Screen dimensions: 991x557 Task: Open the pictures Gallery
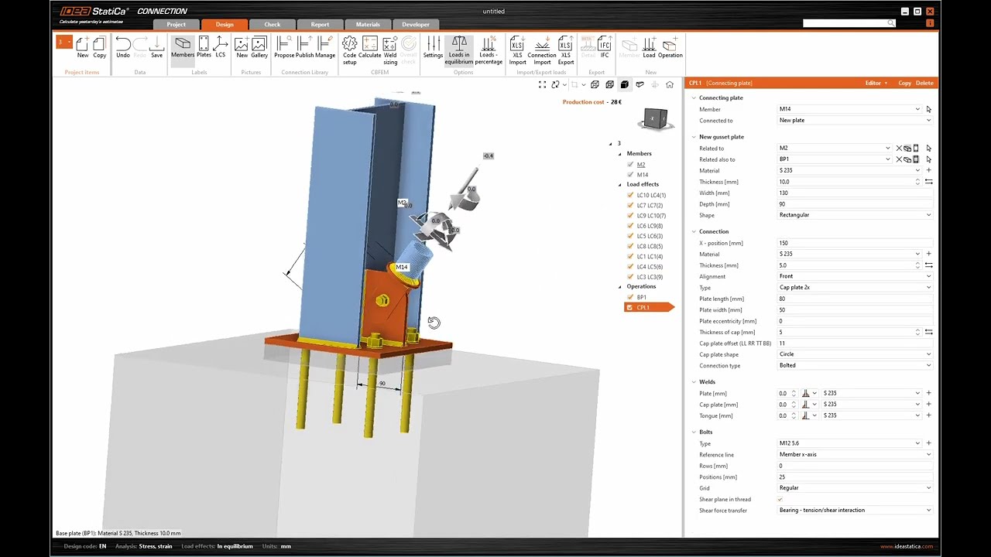pyautogui.click(x=259, y=48)
